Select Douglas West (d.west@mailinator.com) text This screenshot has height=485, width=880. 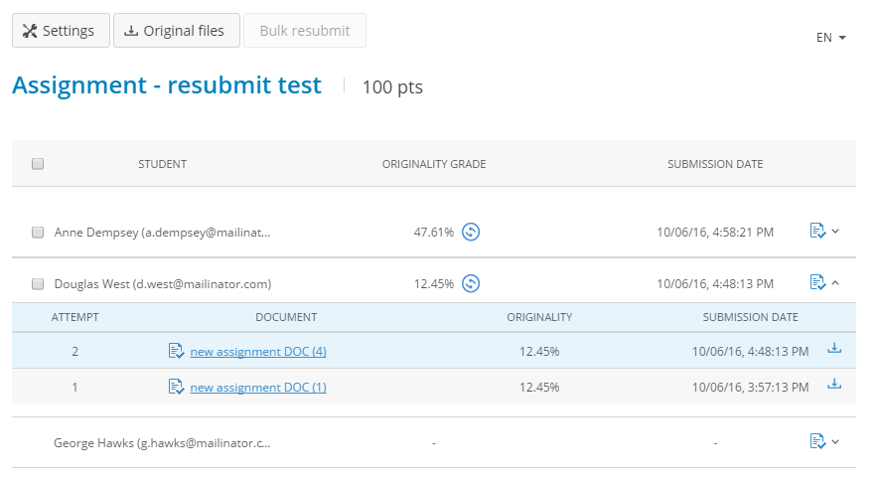[162, 284]
